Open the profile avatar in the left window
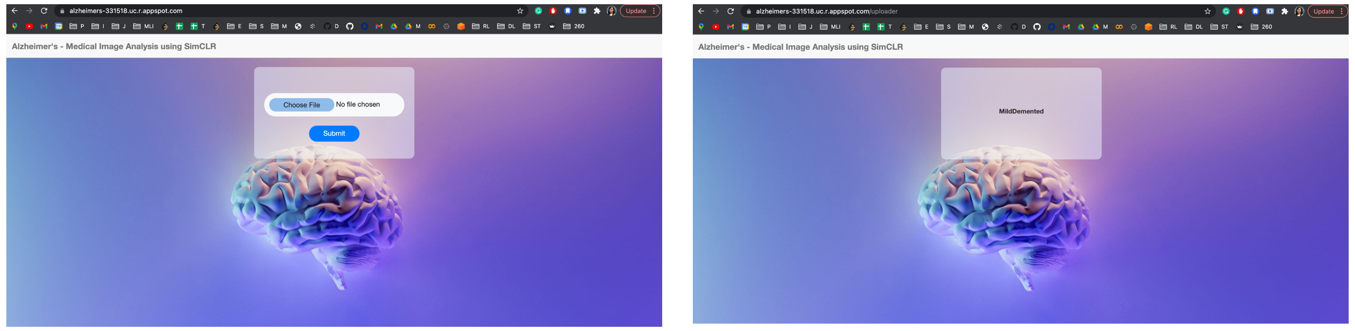This screenshot has width=1355, height=331. tap(611, 11)
